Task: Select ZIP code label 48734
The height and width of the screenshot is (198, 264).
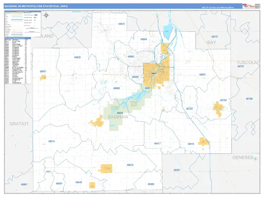Action: (223, 100)
